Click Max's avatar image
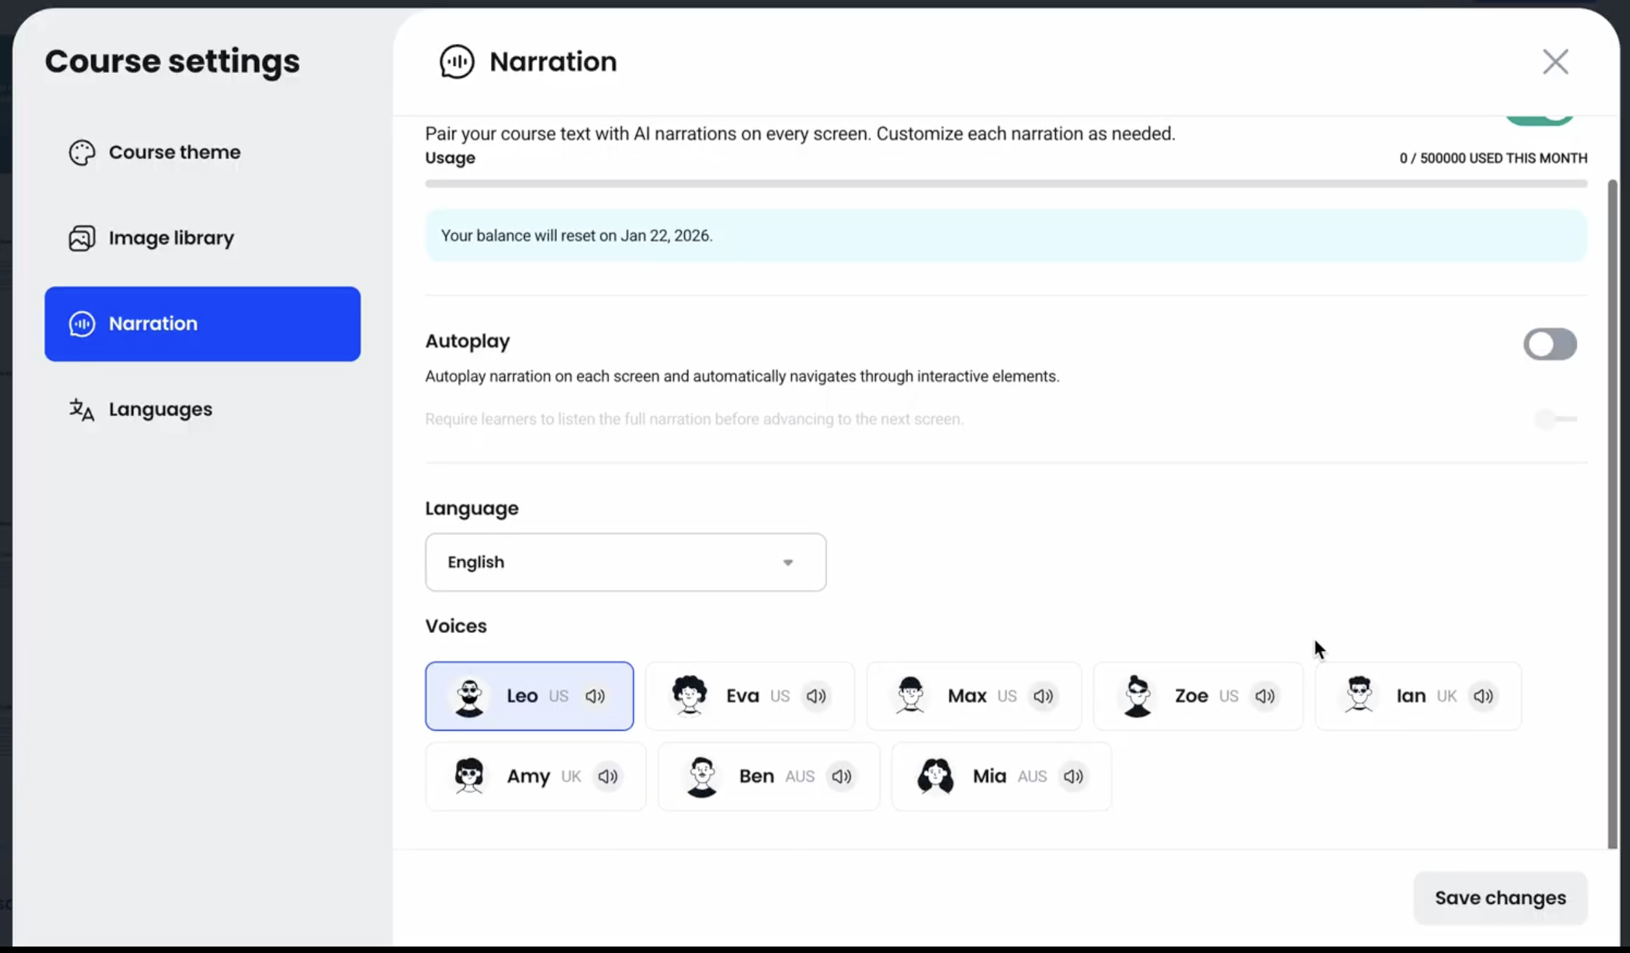This screenshot has width=1630, height=953. 910,695
